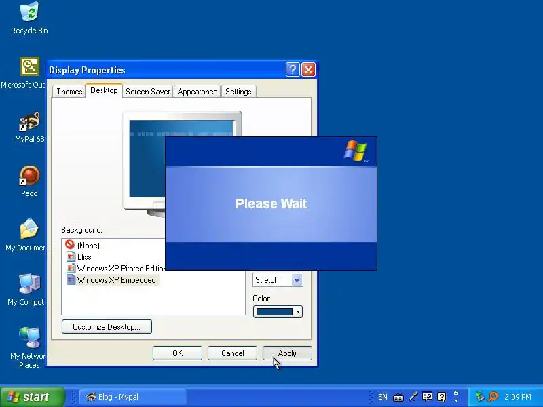Click the language bar help question icon
The height and width of the screenshot is (407, 543).
click(x=442, y=397)
